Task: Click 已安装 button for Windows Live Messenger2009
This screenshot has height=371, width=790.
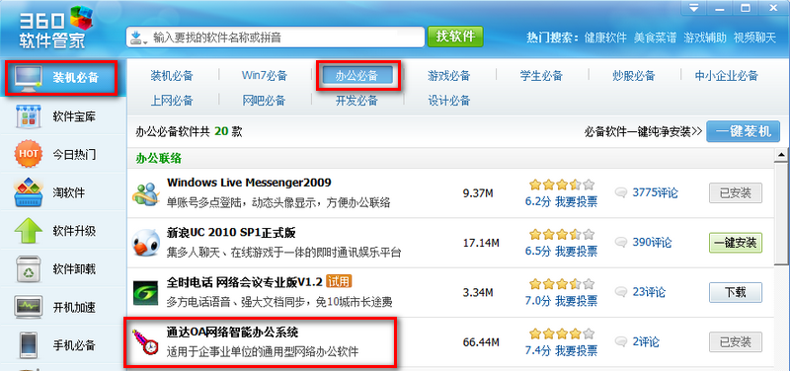Action: [736, 192]
